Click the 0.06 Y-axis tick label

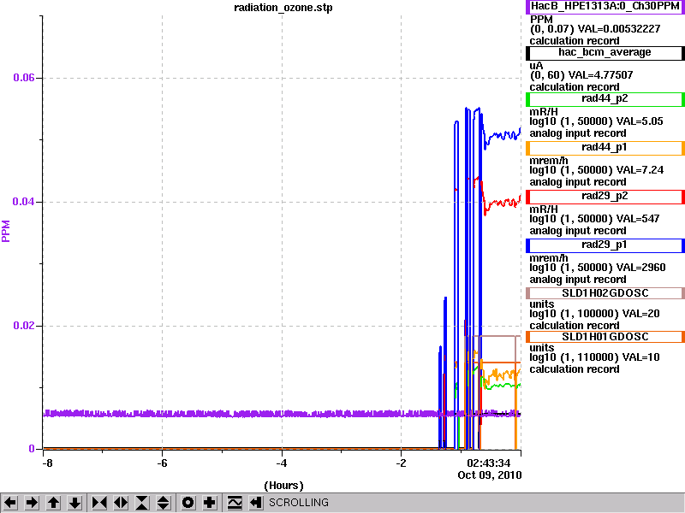24,78
